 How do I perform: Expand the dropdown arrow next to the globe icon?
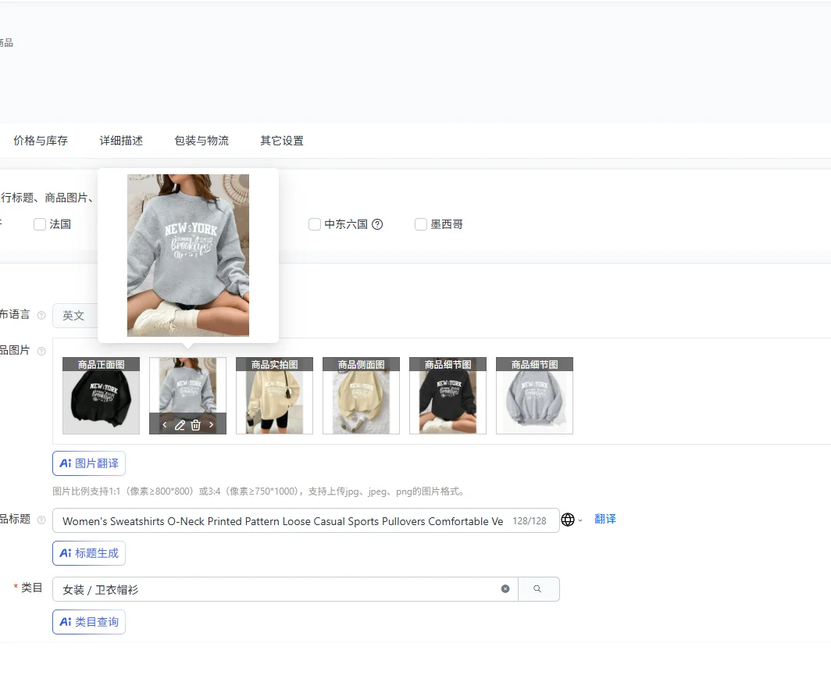pos(580,520)
